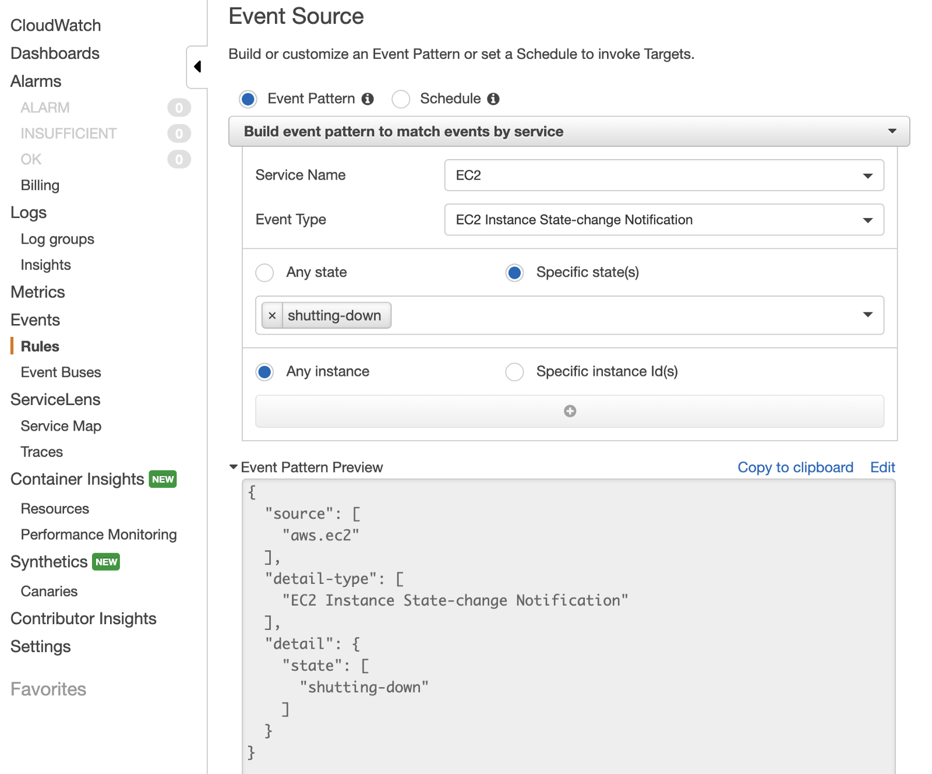932x774 pixels.
Task: Click the plus icon to add instance
Action: point(570,411)
